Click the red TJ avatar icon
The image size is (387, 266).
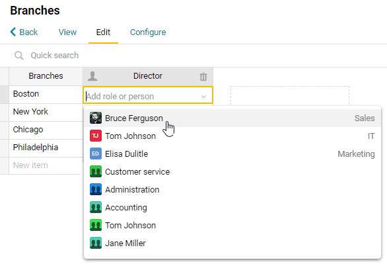[96, 136]
